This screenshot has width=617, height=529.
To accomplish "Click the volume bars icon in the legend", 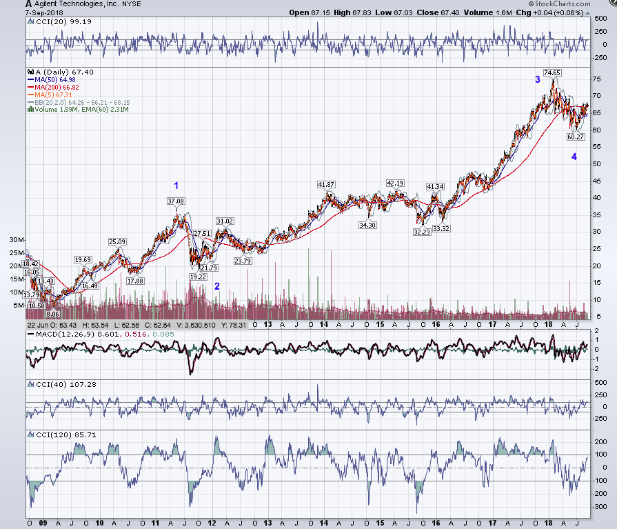I will tap(31, 110).
